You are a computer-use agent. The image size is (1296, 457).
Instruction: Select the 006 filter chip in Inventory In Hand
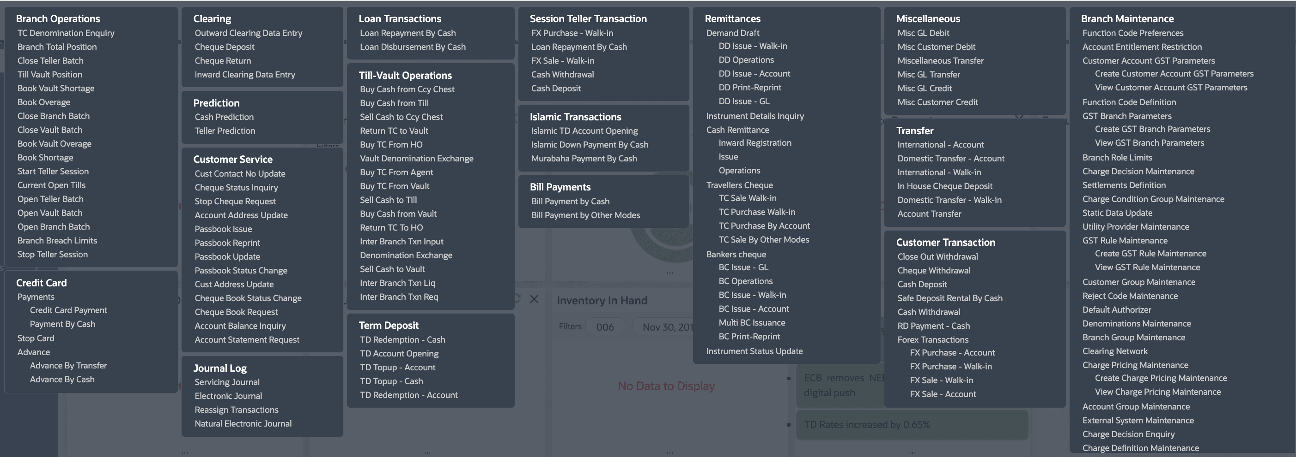[x=605, y=327]
